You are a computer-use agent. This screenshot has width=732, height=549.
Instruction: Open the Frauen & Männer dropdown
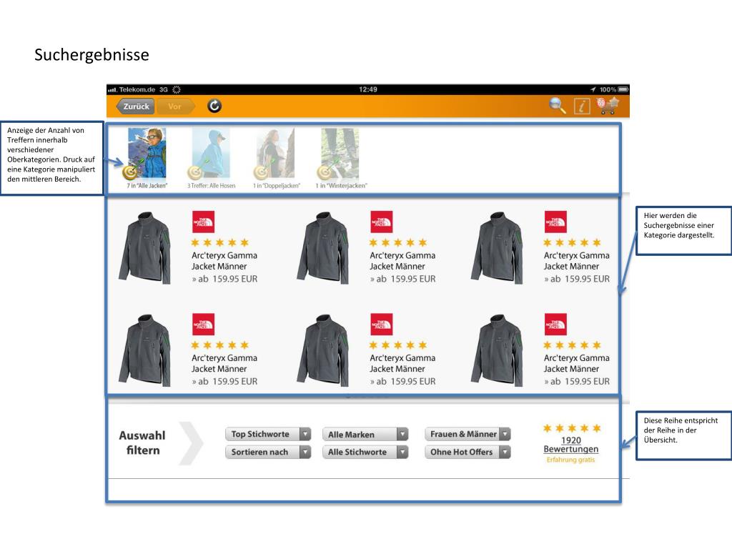pos(468,434)
